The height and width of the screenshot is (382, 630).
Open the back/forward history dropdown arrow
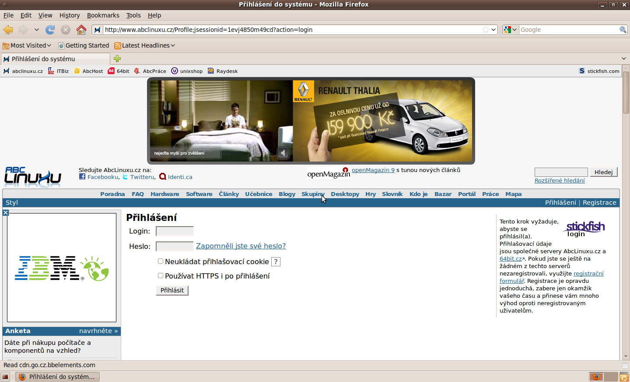click(x=37, y=30)
